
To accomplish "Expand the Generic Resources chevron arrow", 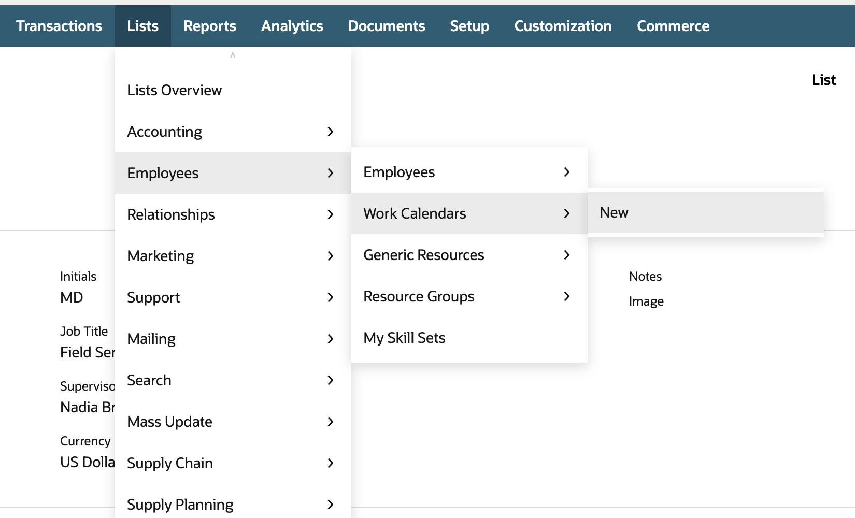I will click(x=567, y=255).
